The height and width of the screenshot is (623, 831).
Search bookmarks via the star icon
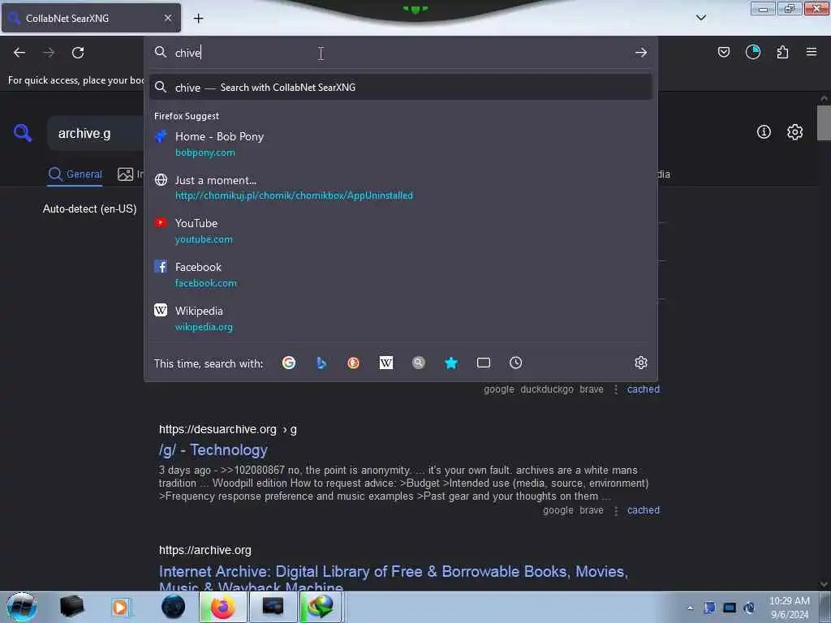[451, 363]
